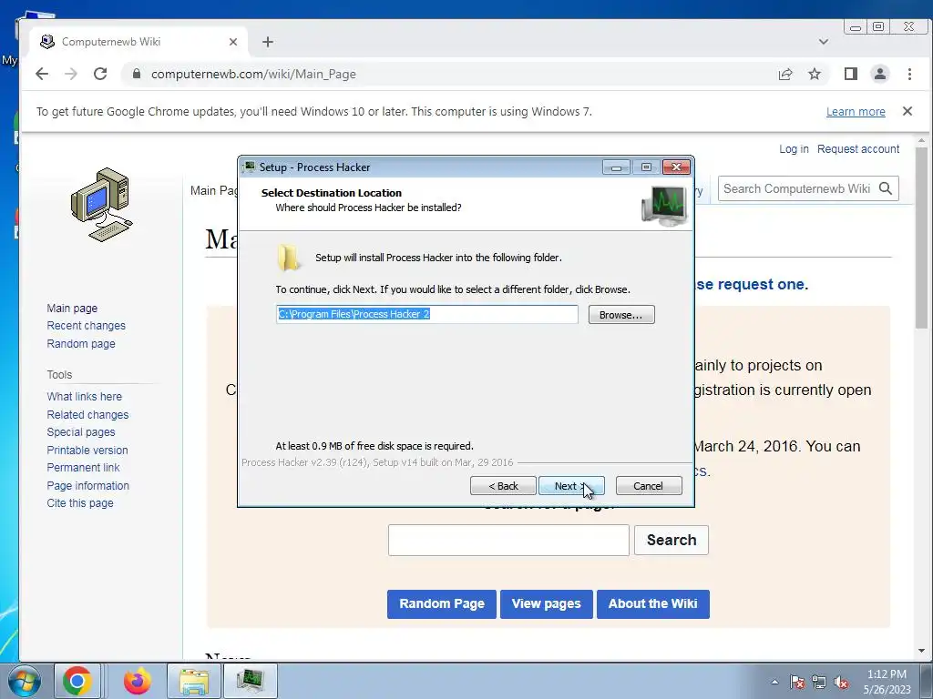Reload the Computernewb page
Viewport: 933px width, 699px height.
pyautogui.click(x=100, y=74)
